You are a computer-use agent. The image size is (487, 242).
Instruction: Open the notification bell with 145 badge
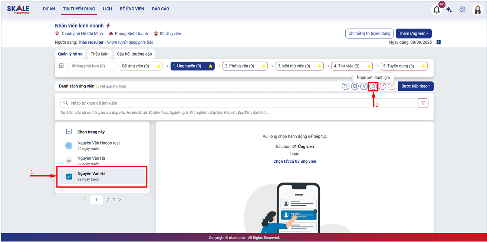(437, 10)
